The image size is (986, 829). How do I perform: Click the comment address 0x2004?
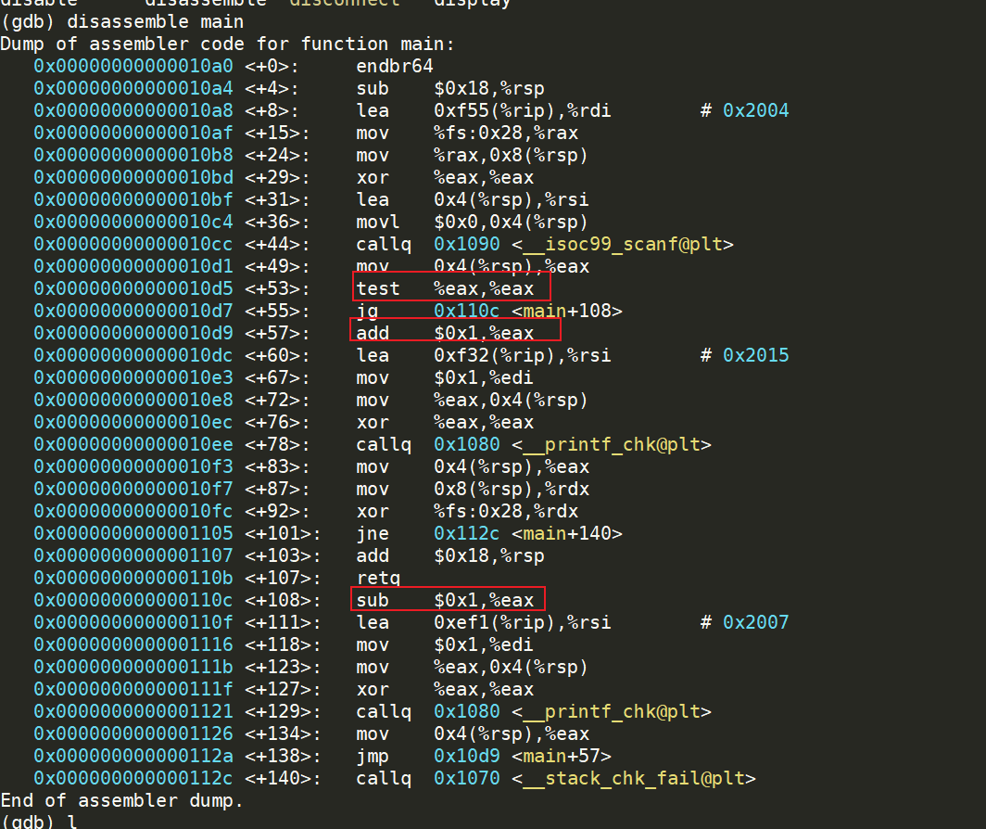click(755, 110)
